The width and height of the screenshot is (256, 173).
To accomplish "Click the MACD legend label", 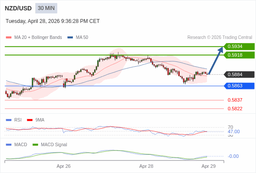I will (x=21, y=145).
